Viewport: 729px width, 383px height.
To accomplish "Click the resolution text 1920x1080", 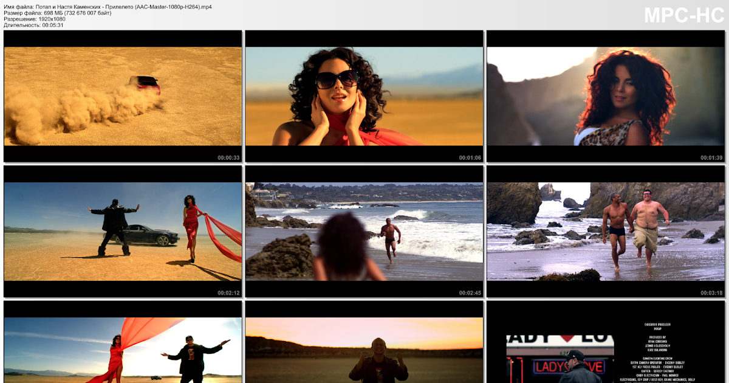I will (52, 19).
